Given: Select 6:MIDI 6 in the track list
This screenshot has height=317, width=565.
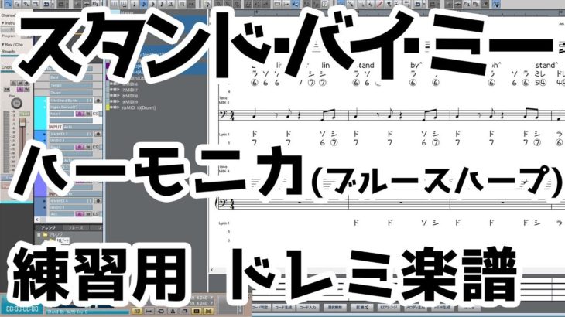Looking at the screenshot, I should click(x=130, y=84).
